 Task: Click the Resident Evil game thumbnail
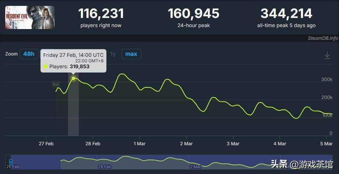click(30, 17)
